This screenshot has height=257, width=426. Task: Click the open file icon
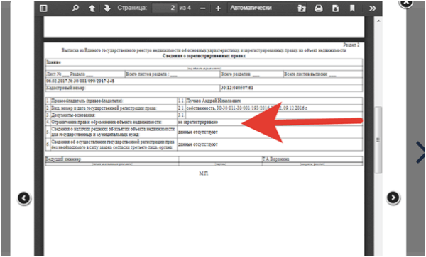(x=302, y=8)
